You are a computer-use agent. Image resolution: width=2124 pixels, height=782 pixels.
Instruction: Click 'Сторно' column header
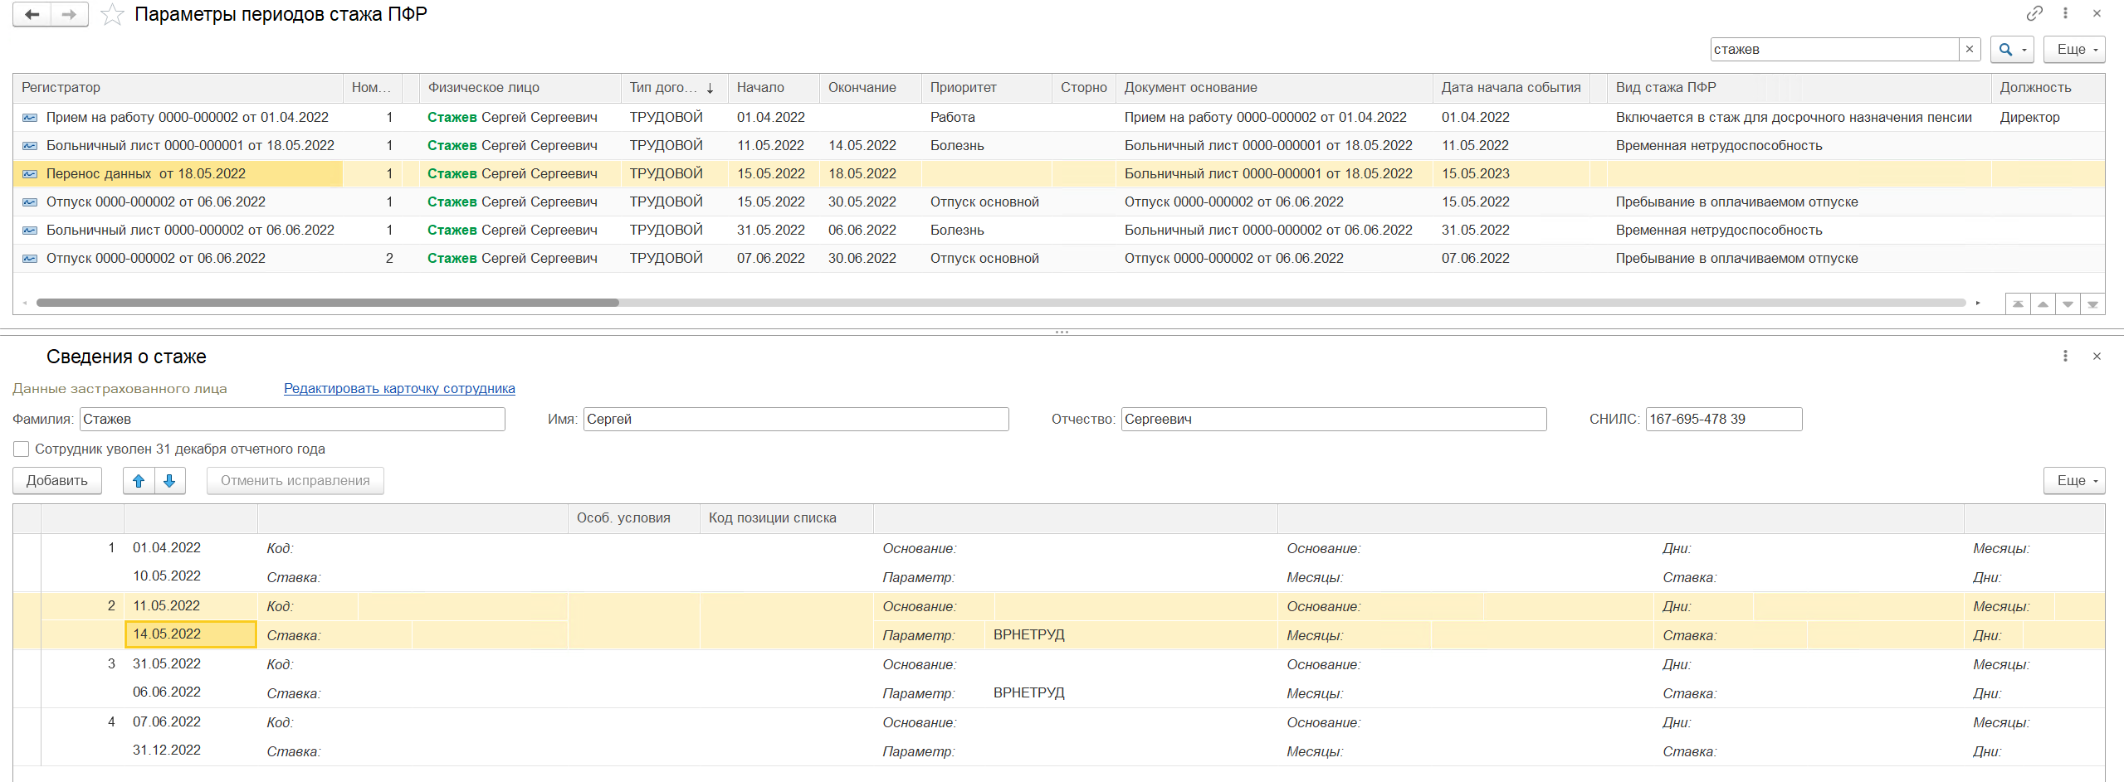click(x=1084, y=88)
